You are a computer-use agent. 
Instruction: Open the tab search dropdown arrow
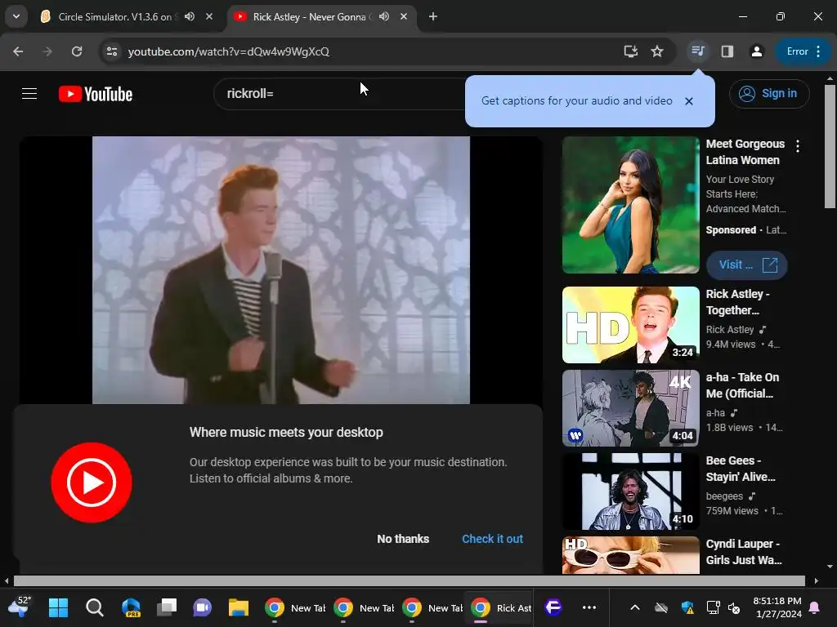16,16
